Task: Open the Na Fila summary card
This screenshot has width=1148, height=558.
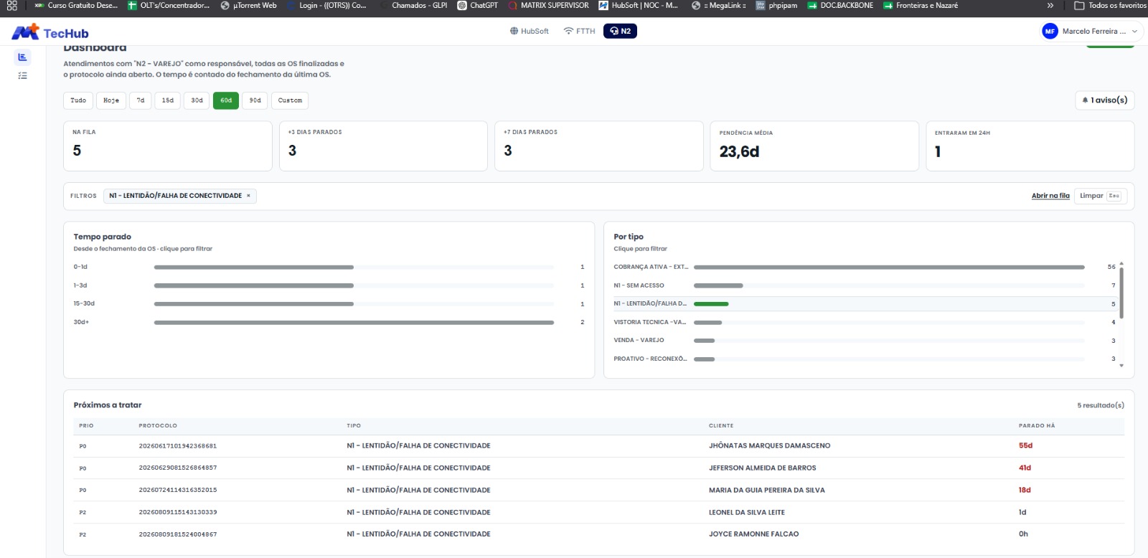Action: coord(168,146)
